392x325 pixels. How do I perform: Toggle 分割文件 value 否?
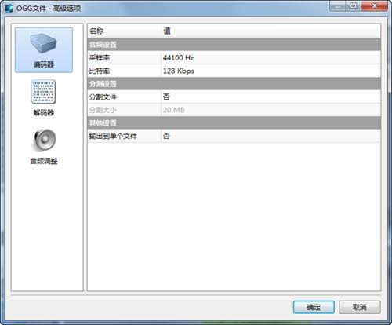tap(166, 97)
